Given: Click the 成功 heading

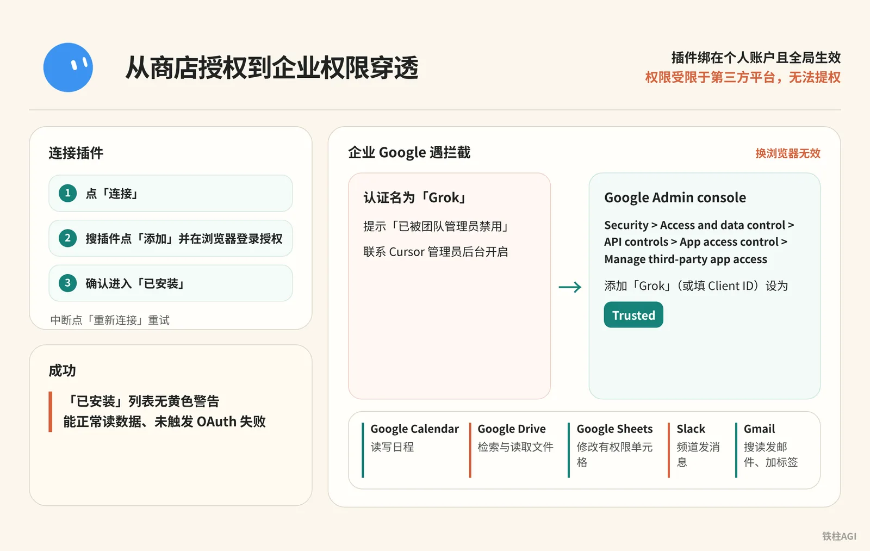Looking at the screenshot, I should coord(62,370).
